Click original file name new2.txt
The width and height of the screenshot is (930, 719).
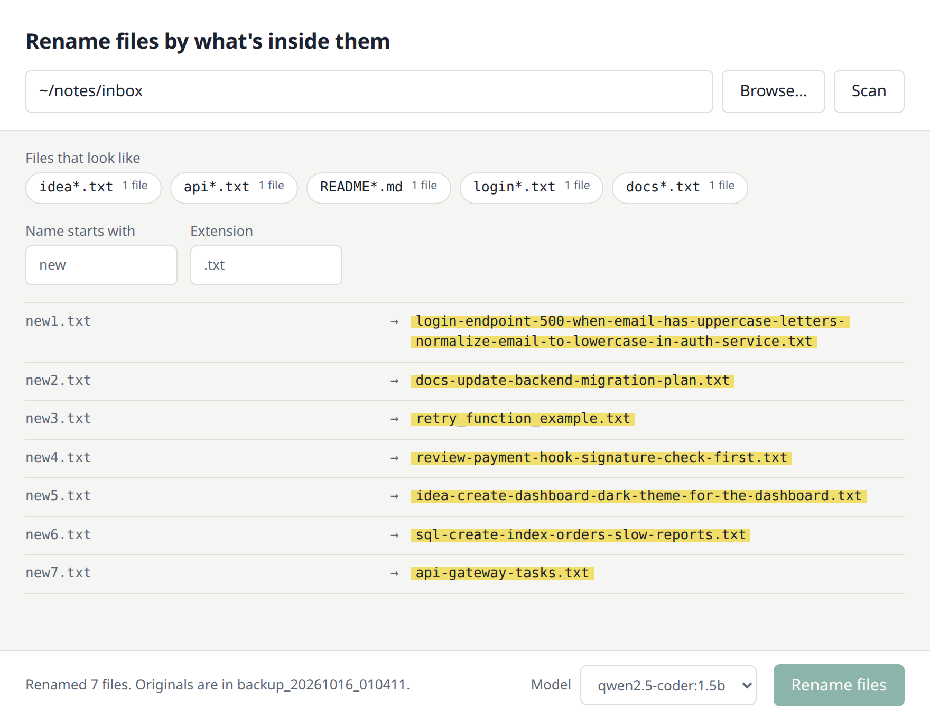[x=58, y=381]
